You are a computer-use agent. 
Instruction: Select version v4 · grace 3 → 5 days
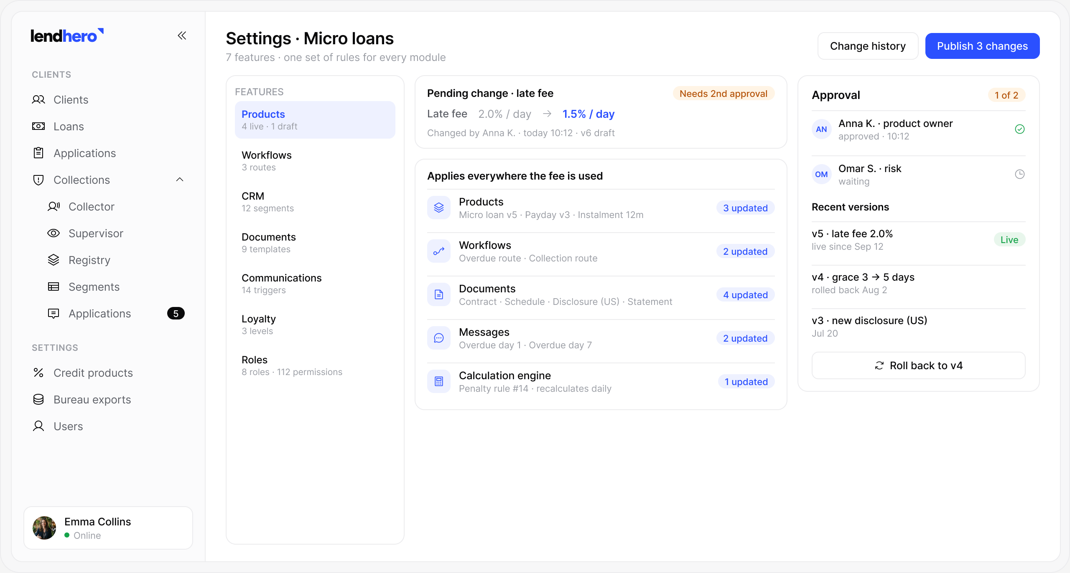click(918, 283)
